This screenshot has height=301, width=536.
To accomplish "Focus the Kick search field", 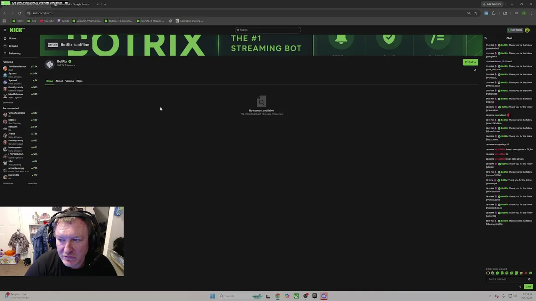I will [x=268, y=30].
